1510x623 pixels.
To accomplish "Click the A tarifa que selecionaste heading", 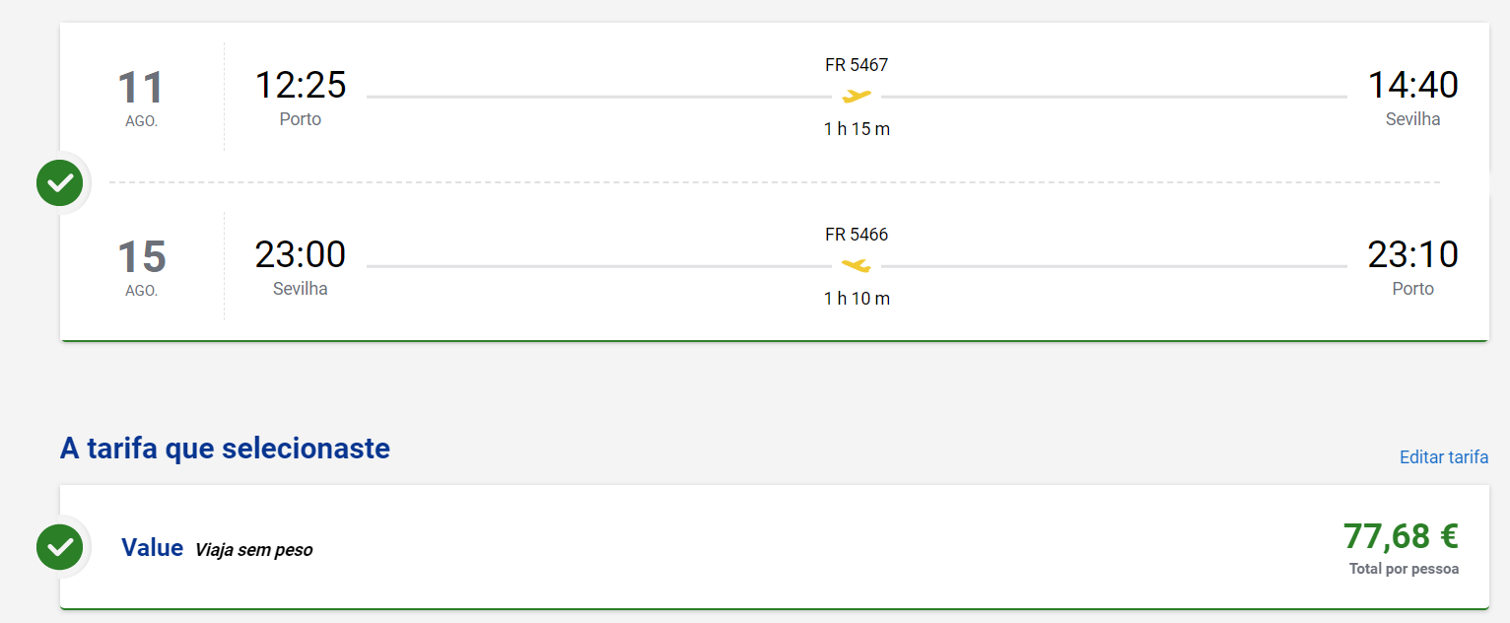I will [x=225, y=449].
